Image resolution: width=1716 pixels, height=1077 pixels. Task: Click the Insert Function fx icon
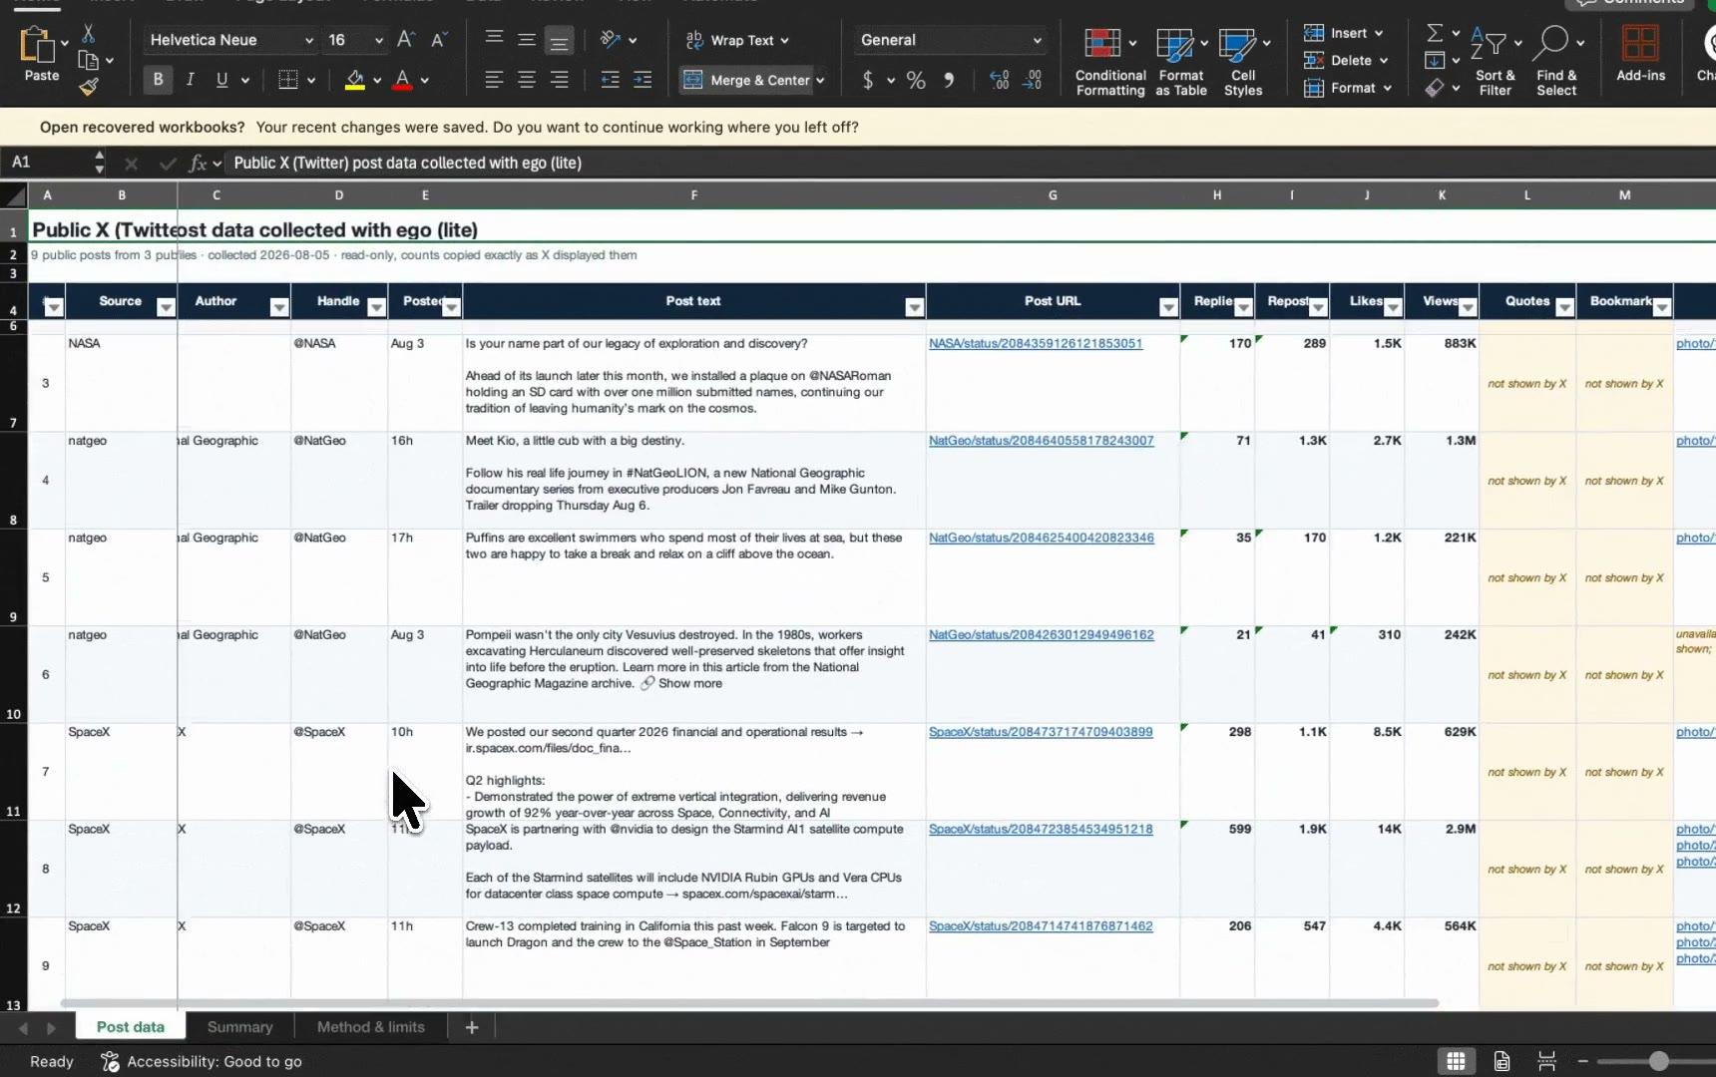pos(198,163)
